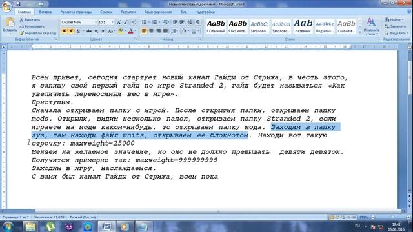413x232 pixels.
Task: Open the media player taskbar icon
Action: pos(125,226)
